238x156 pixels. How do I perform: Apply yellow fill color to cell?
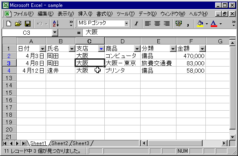click(x=200, y=24)
